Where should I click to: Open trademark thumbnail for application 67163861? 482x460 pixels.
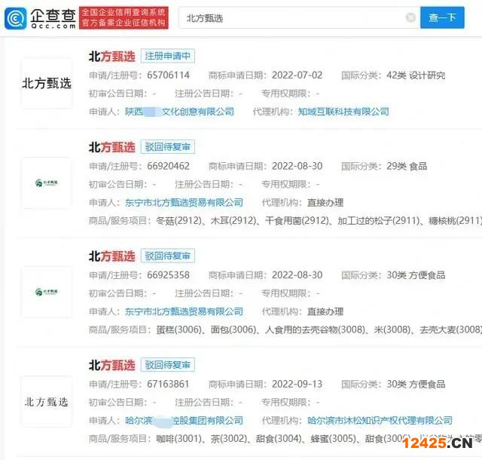point(47,401)
